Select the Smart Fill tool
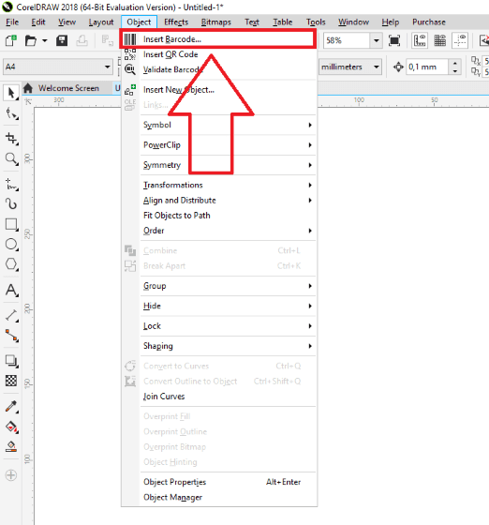 point(11,446)
